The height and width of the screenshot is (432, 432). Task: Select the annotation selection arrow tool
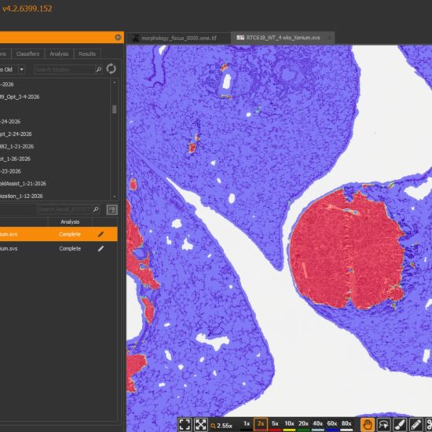tap(384, 425)
